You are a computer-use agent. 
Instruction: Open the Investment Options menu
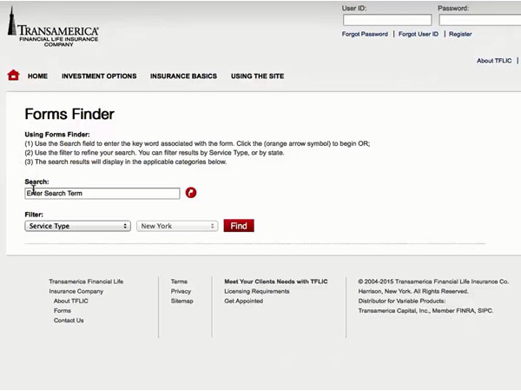click(x=99, y=76)
